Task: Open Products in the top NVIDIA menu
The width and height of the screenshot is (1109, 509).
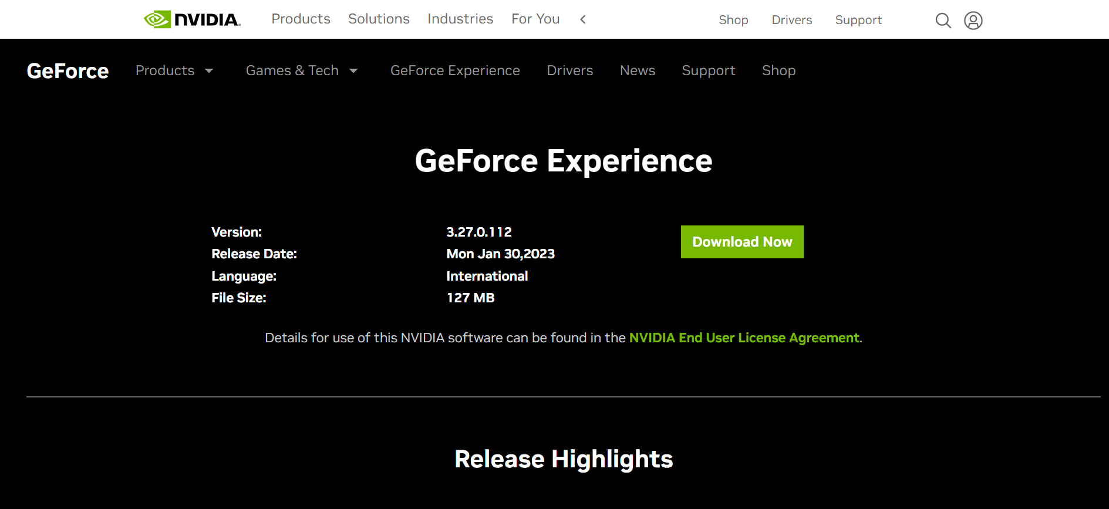Action: click(301, 19)
